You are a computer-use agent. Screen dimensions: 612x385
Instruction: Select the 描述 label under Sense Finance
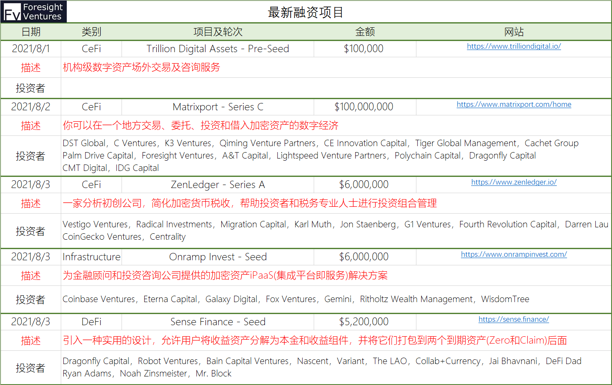(31, 341)
